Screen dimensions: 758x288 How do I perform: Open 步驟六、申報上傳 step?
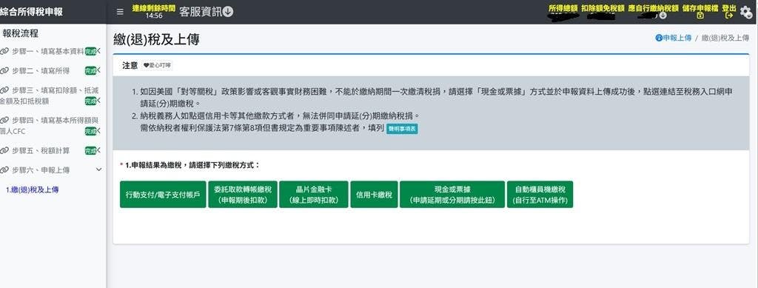(41, 170)
